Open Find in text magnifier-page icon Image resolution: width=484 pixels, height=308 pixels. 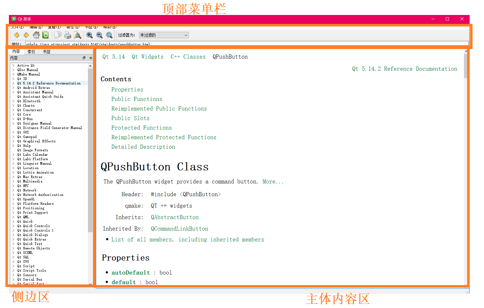click(x=77, y=35)
